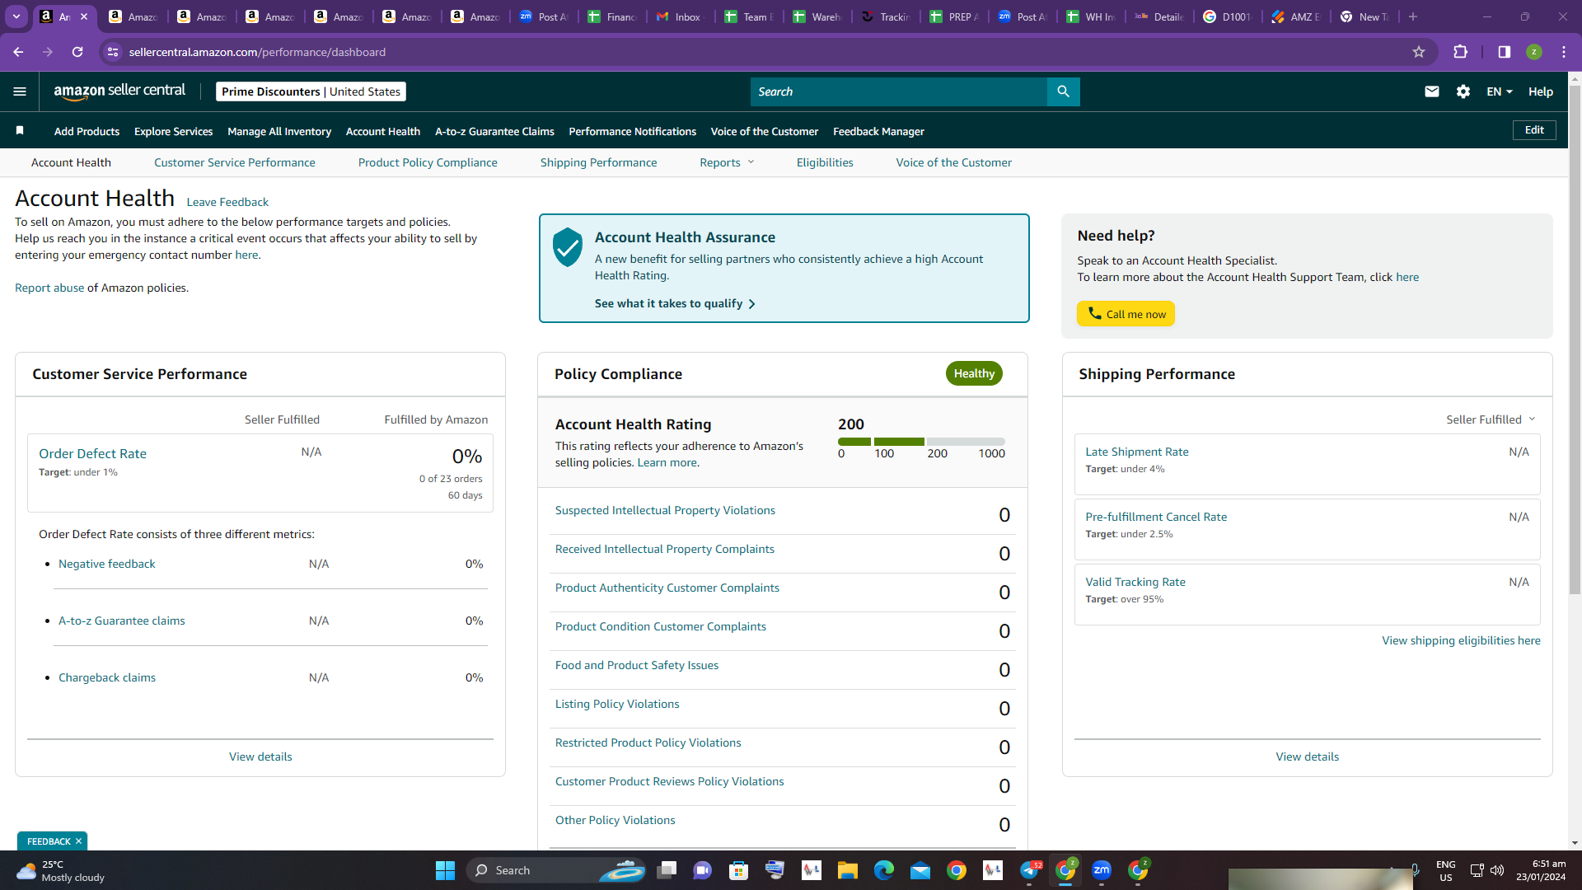The width and height of the screenshot is (1582, 890).
Task: Expand the Seller Fulfilled shipping dropdown
Action: 1491,419
